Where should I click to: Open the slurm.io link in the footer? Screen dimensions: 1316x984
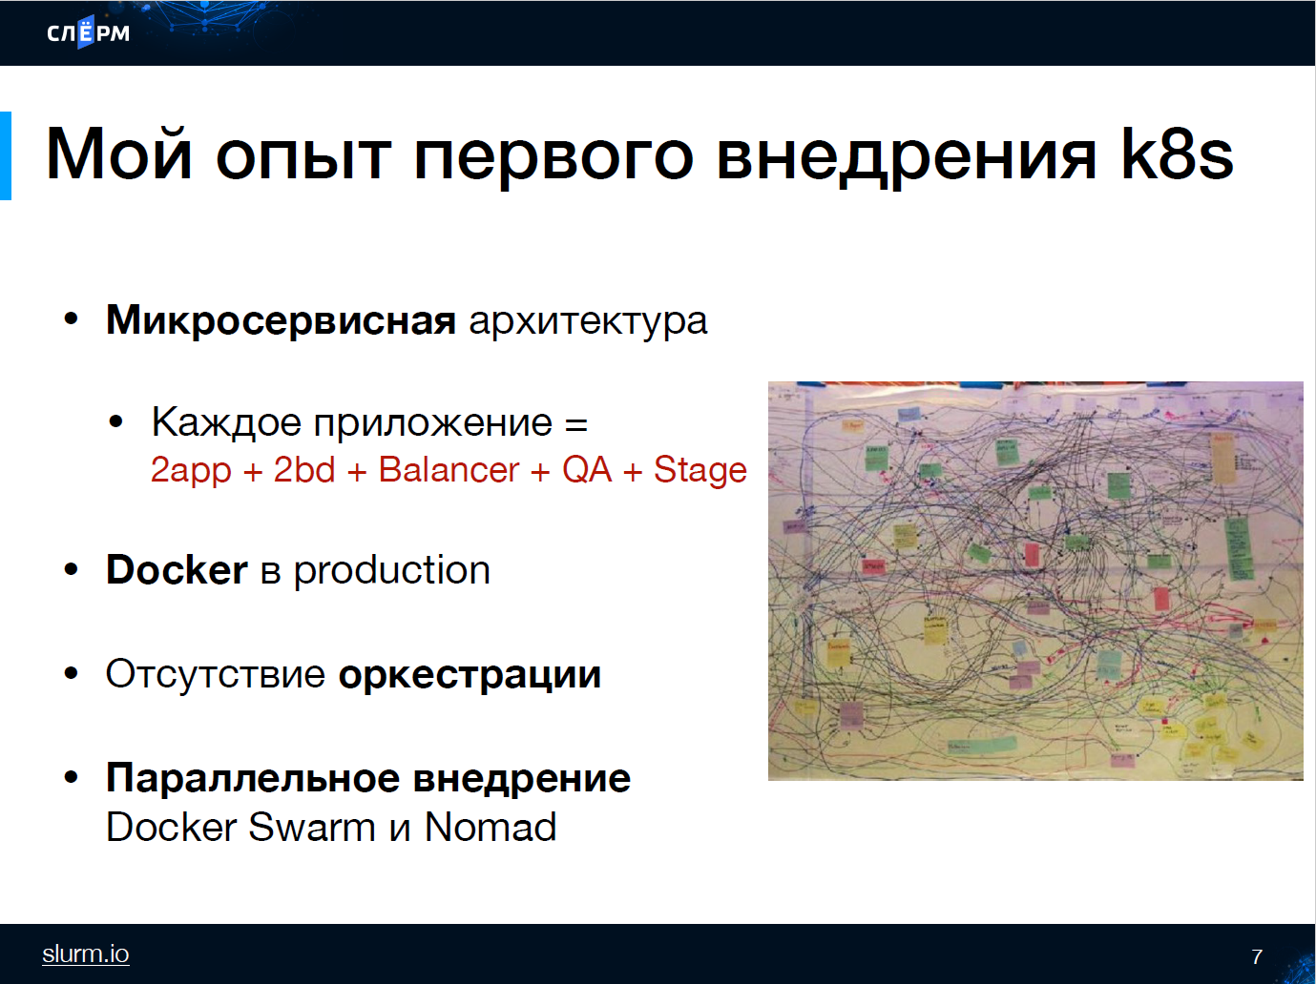[x=86, y=953]
